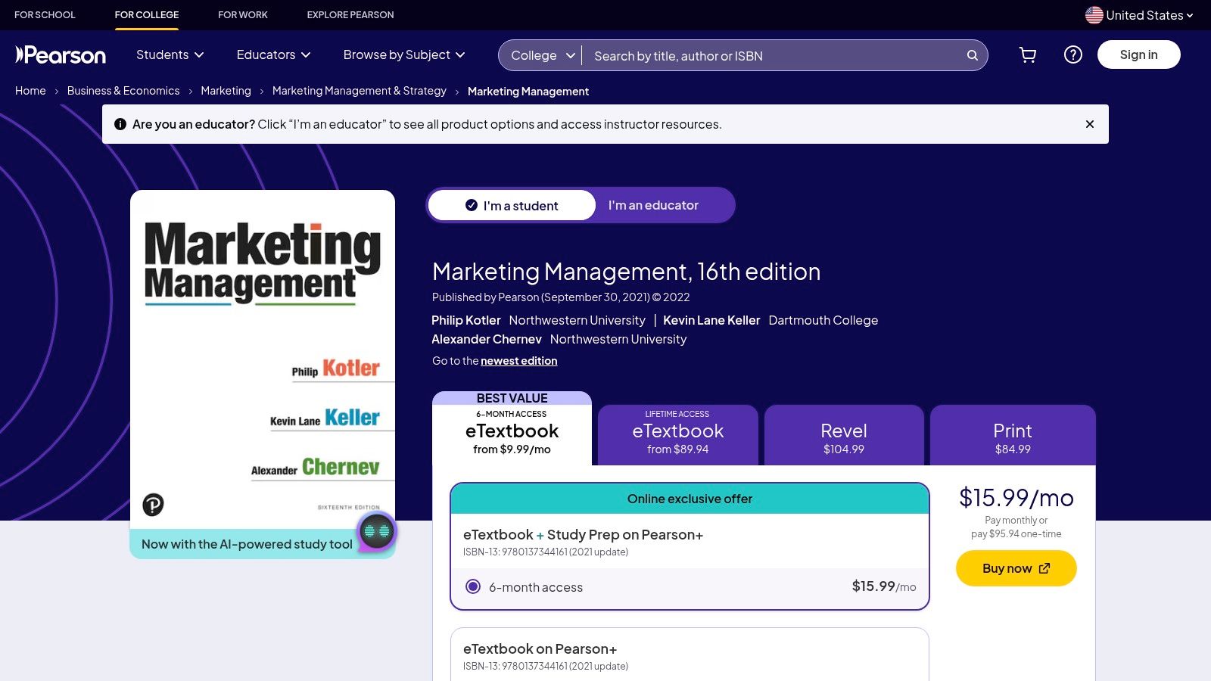
Task: Open the help question mark icon
Action: click(x=1072, y=54)
